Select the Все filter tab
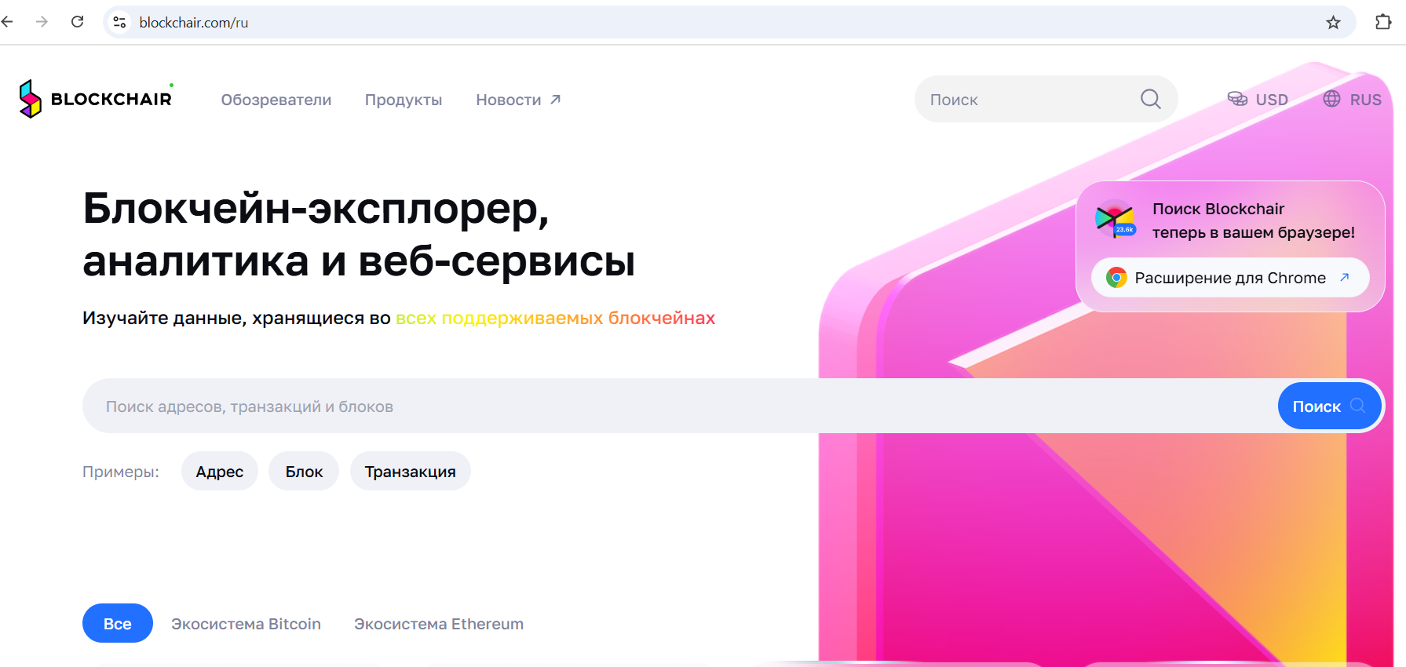 [118, 623]
